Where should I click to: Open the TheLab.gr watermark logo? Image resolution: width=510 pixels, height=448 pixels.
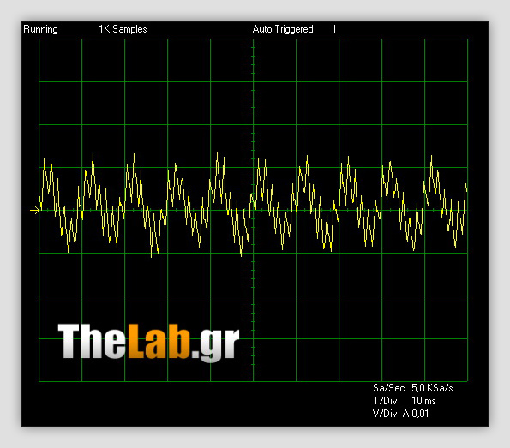tap(148, 342)
